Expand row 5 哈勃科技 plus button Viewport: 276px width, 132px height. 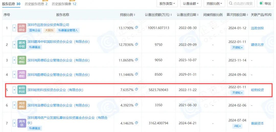tap(14, 90)
